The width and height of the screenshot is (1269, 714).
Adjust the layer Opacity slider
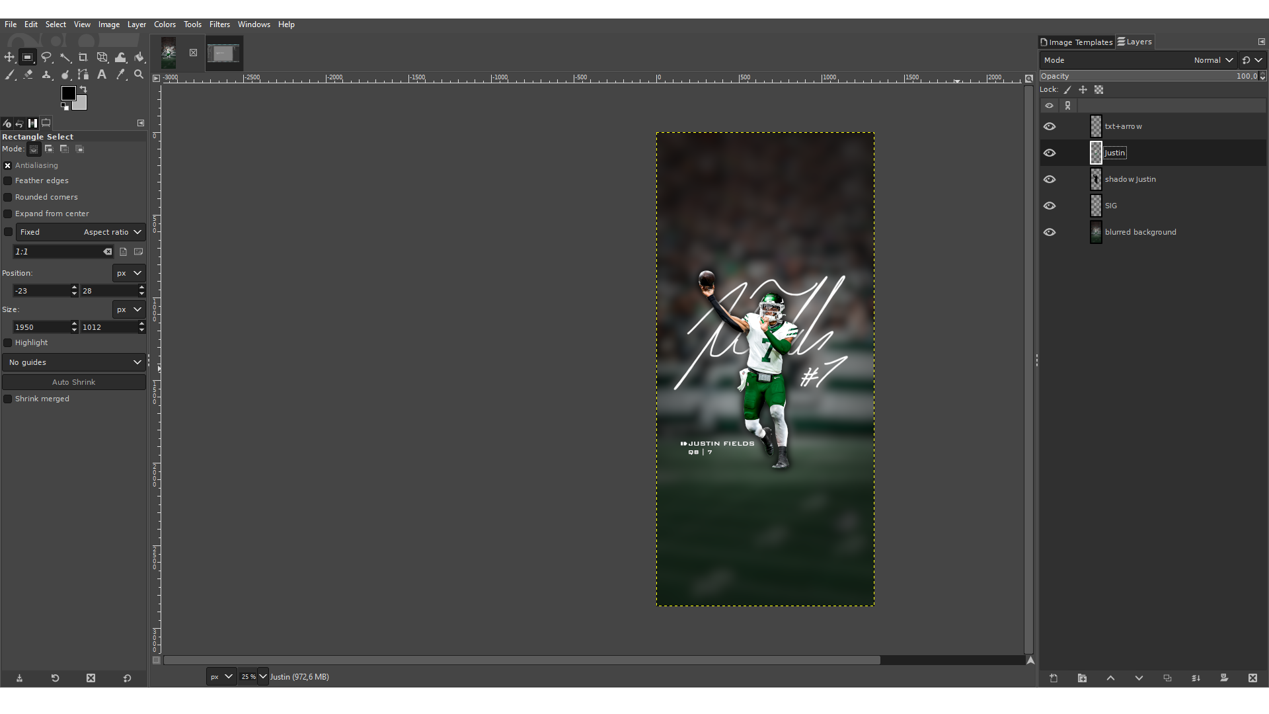[1153, 76]
